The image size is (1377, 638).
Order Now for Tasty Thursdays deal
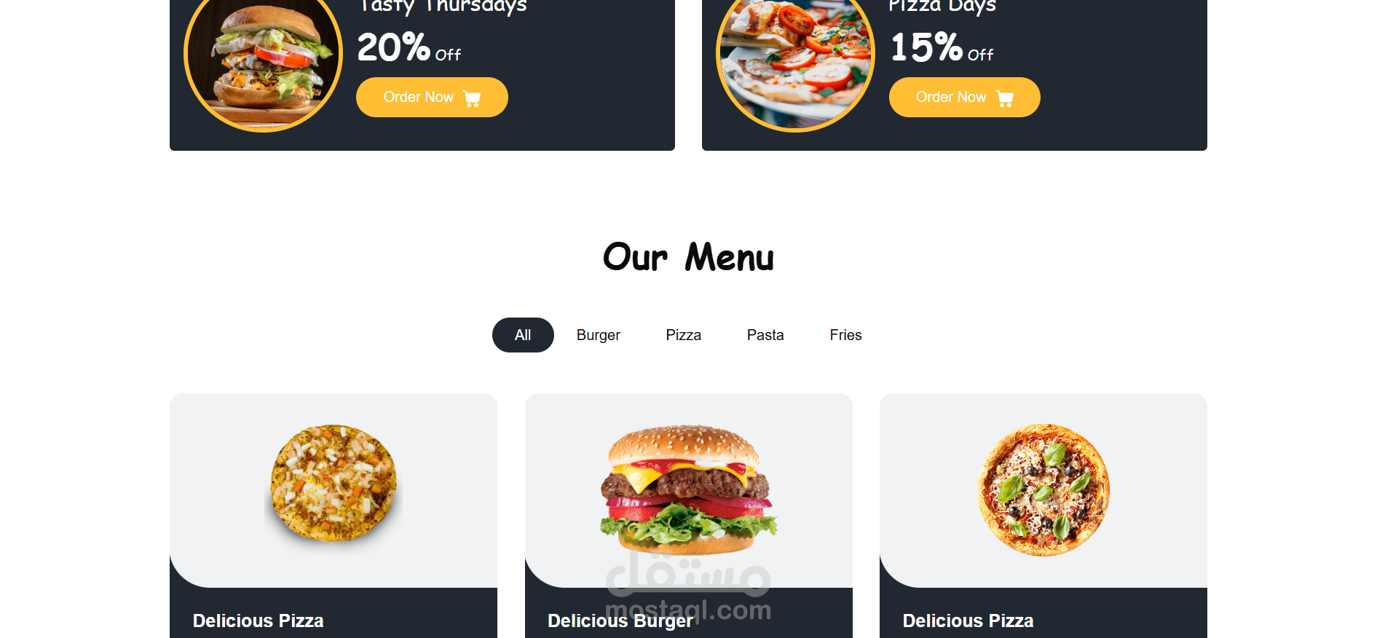[432, 98]
